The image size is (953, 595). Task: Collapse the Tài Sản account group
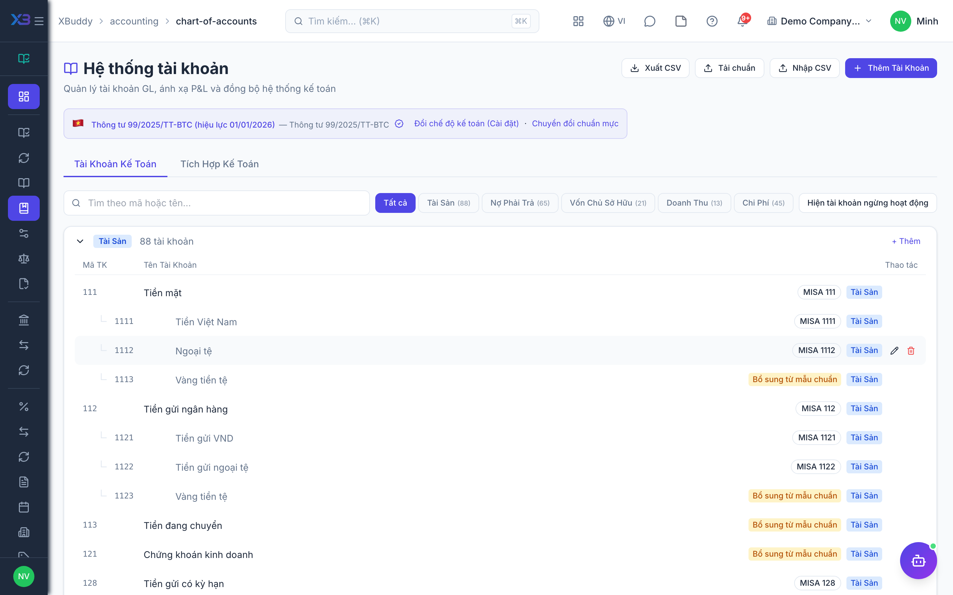[80, 241]
